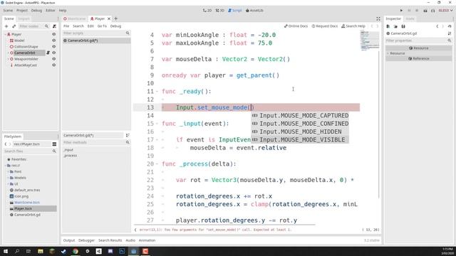Save the edited resource in Inspector
The width and height of the screenshot is (456, 256).
[x=403, y=26]
